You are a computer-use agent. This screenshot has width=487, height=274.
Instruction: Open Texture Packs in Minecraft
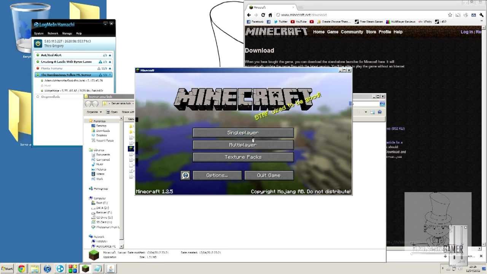tap(243, 157)
